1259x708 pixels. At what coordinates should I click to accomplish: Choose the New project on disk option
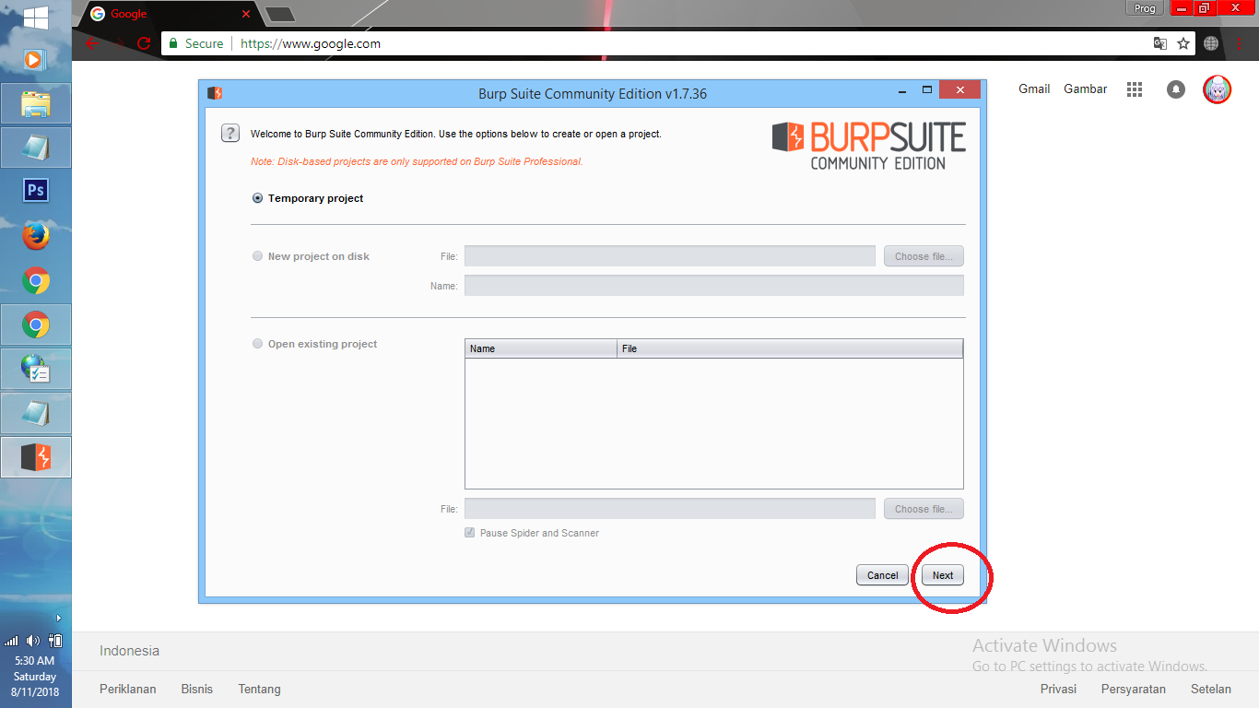coord(257,255)
